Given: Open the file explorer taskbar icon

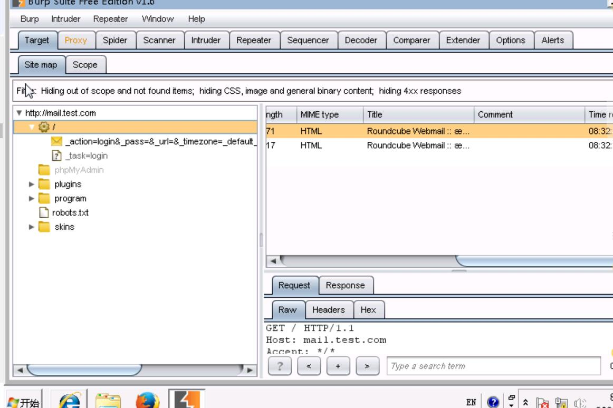Looking at the screenshot, I should click(x=108, y=401).
